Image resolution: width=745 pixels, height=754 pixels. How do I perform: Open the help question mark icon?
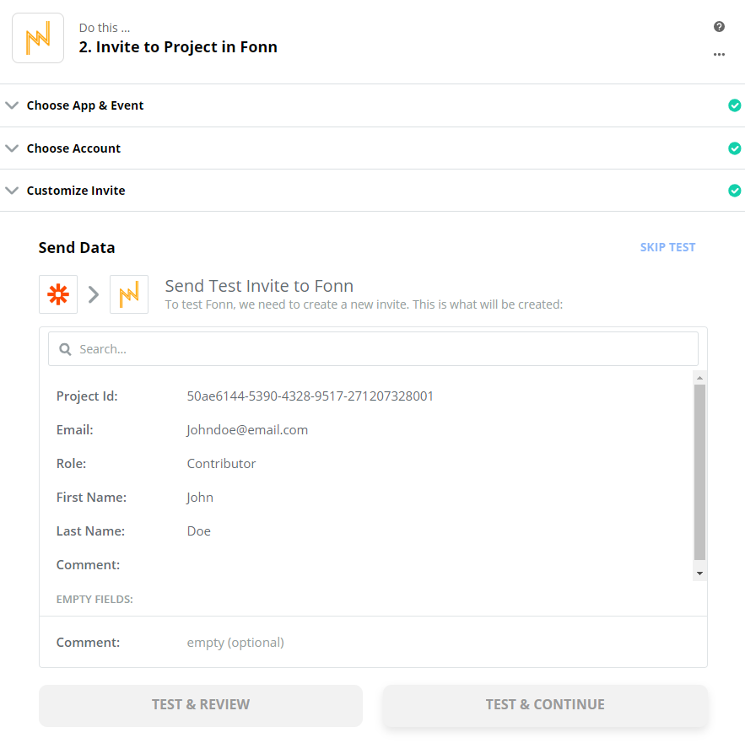pyautogui.click(x=719, y=26)
